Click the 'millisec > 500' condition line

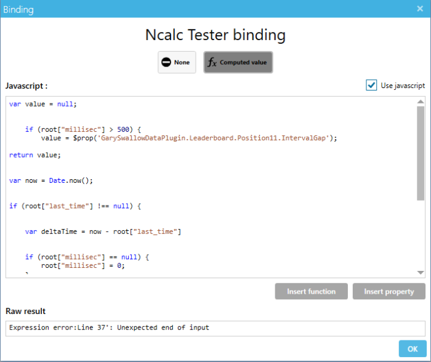pyautogui.click(x=83, y=129)
